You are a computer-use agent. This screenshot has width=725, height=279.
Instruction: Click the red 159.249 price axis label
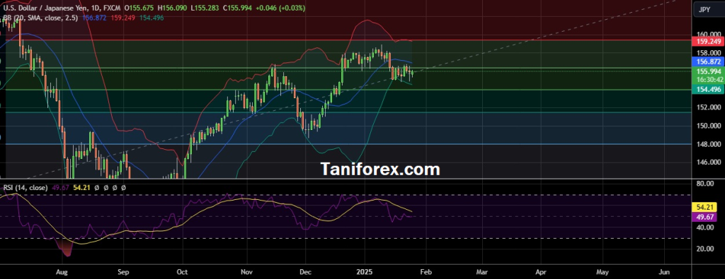coord(707,42)
